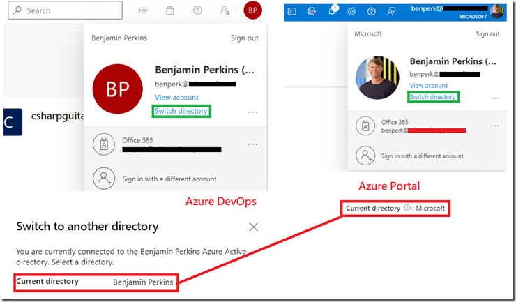516x302 pixels.
Task: Select the Benjamin Perkins current directory value
Action: [x=143, y=282]
